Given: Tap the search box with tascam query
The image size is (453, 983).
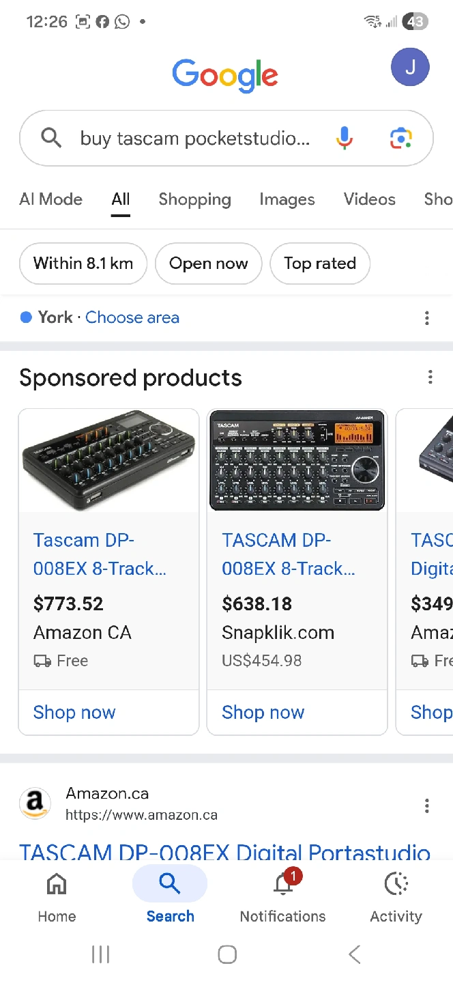Looking at the screenshot, I should click(194, 139).
